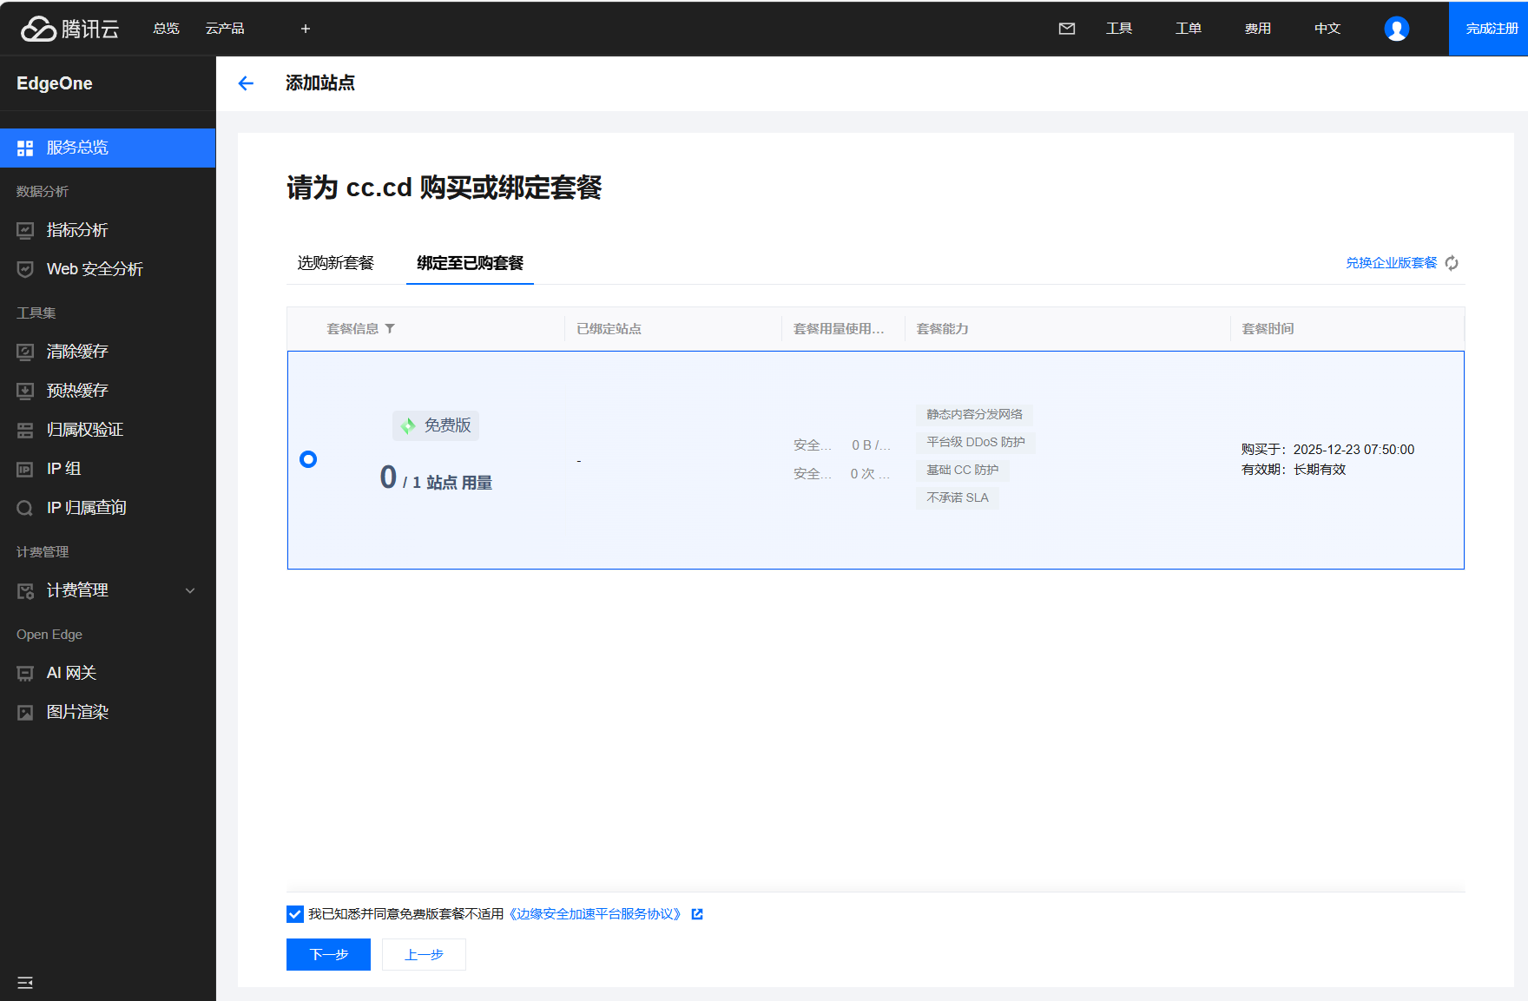Image resolution: width=1528 pixels, height=1001 pixels.
Task: Select the 免费版 plan radio button
Action: pos(308,459)
